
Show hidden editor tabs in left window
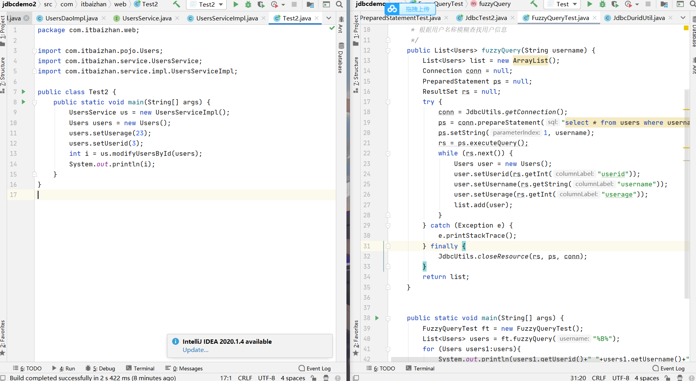pyautogui.click(x=329, y=18)
